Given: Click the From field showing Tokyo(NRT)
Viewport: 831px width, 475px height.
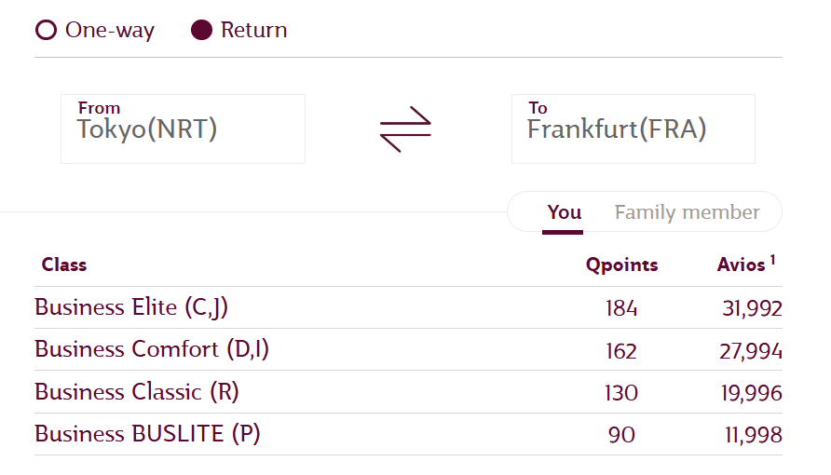Looking at the screenshot, I should [x=183, y=129].
